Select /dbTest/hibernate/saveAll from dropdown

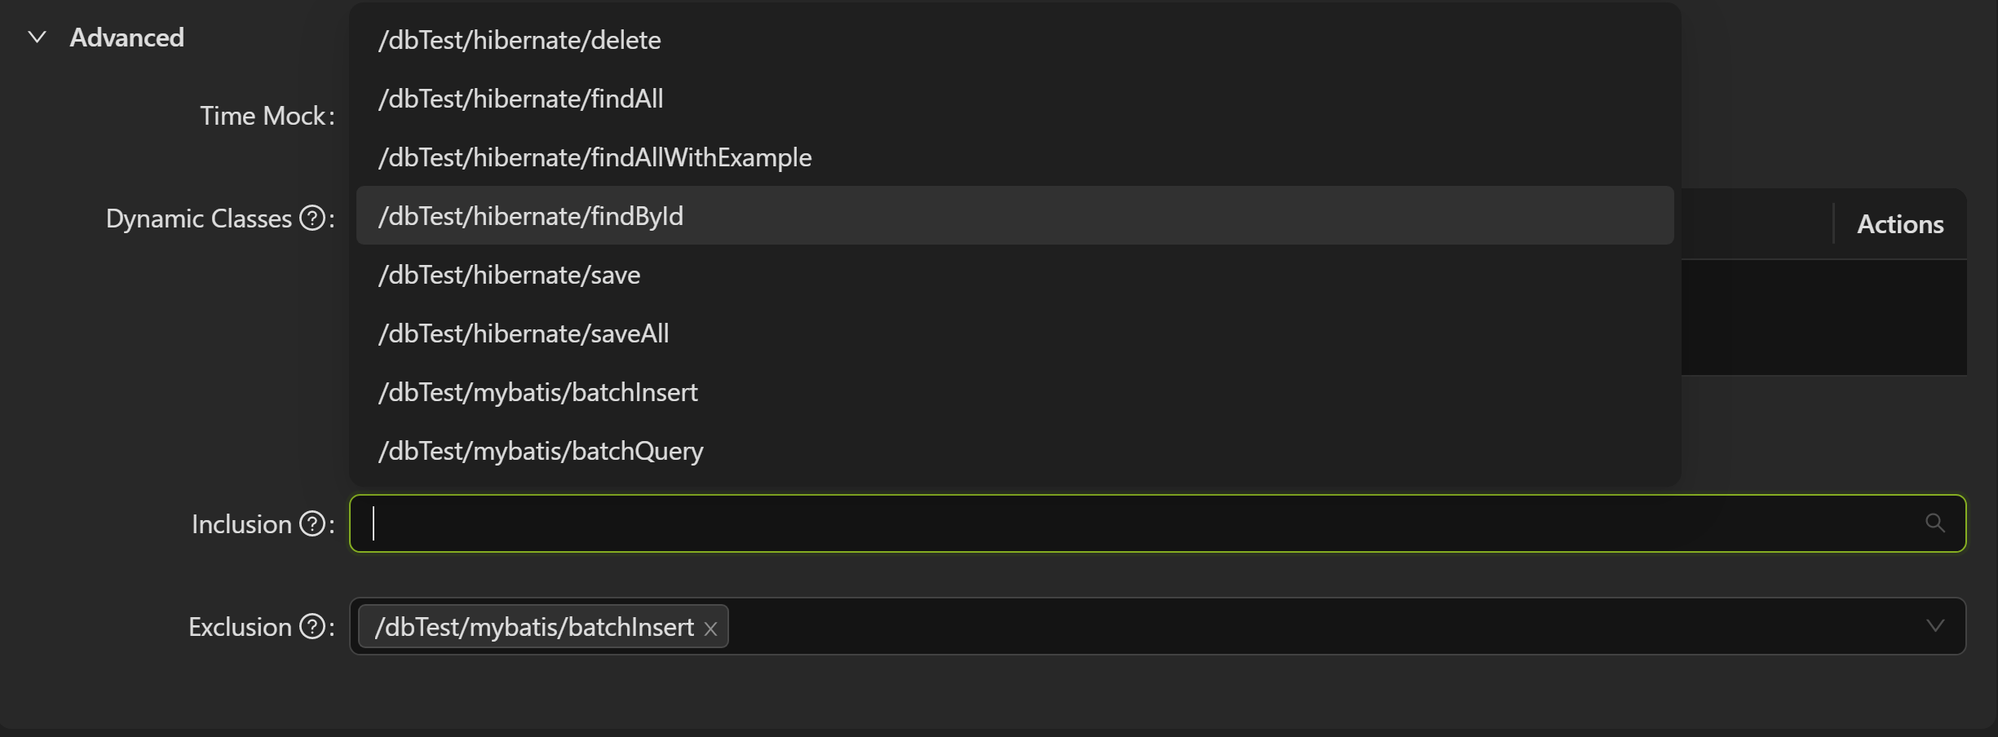1014,333
